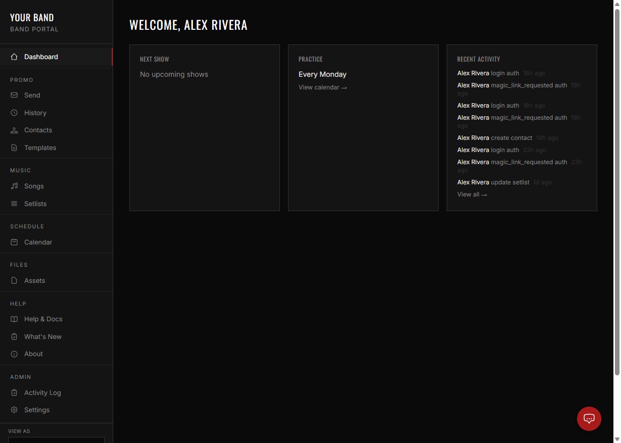The image size is (621, 443).
Task: Click the Contacts person icon
Action: coord(14,130)
